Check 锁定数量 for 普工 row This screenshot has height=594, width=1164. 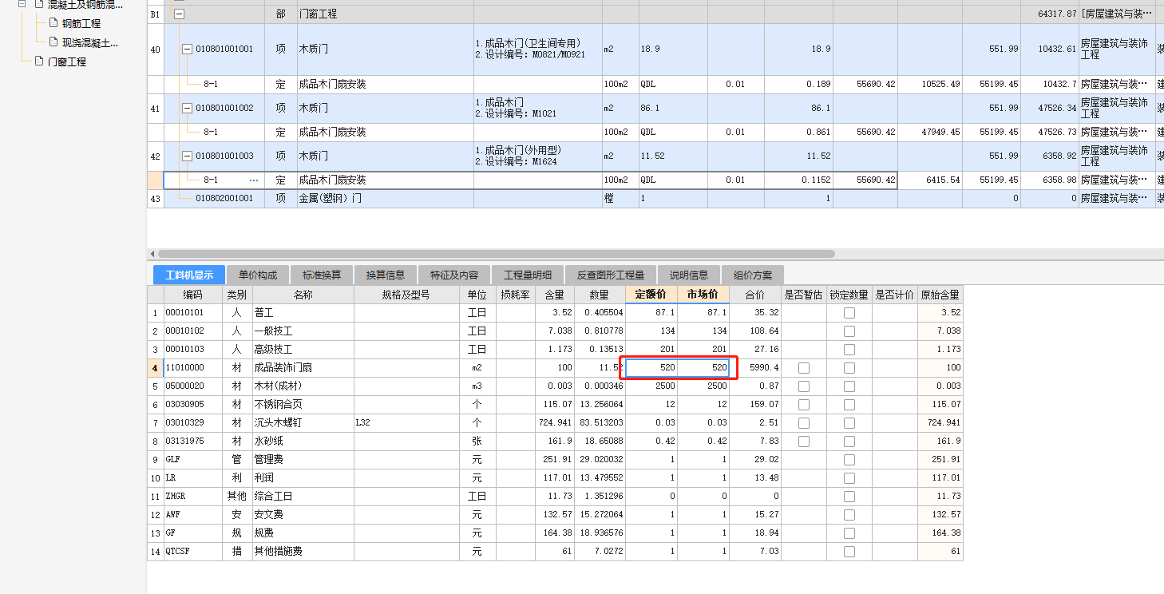pyautogui.click(x=849, y=313)
